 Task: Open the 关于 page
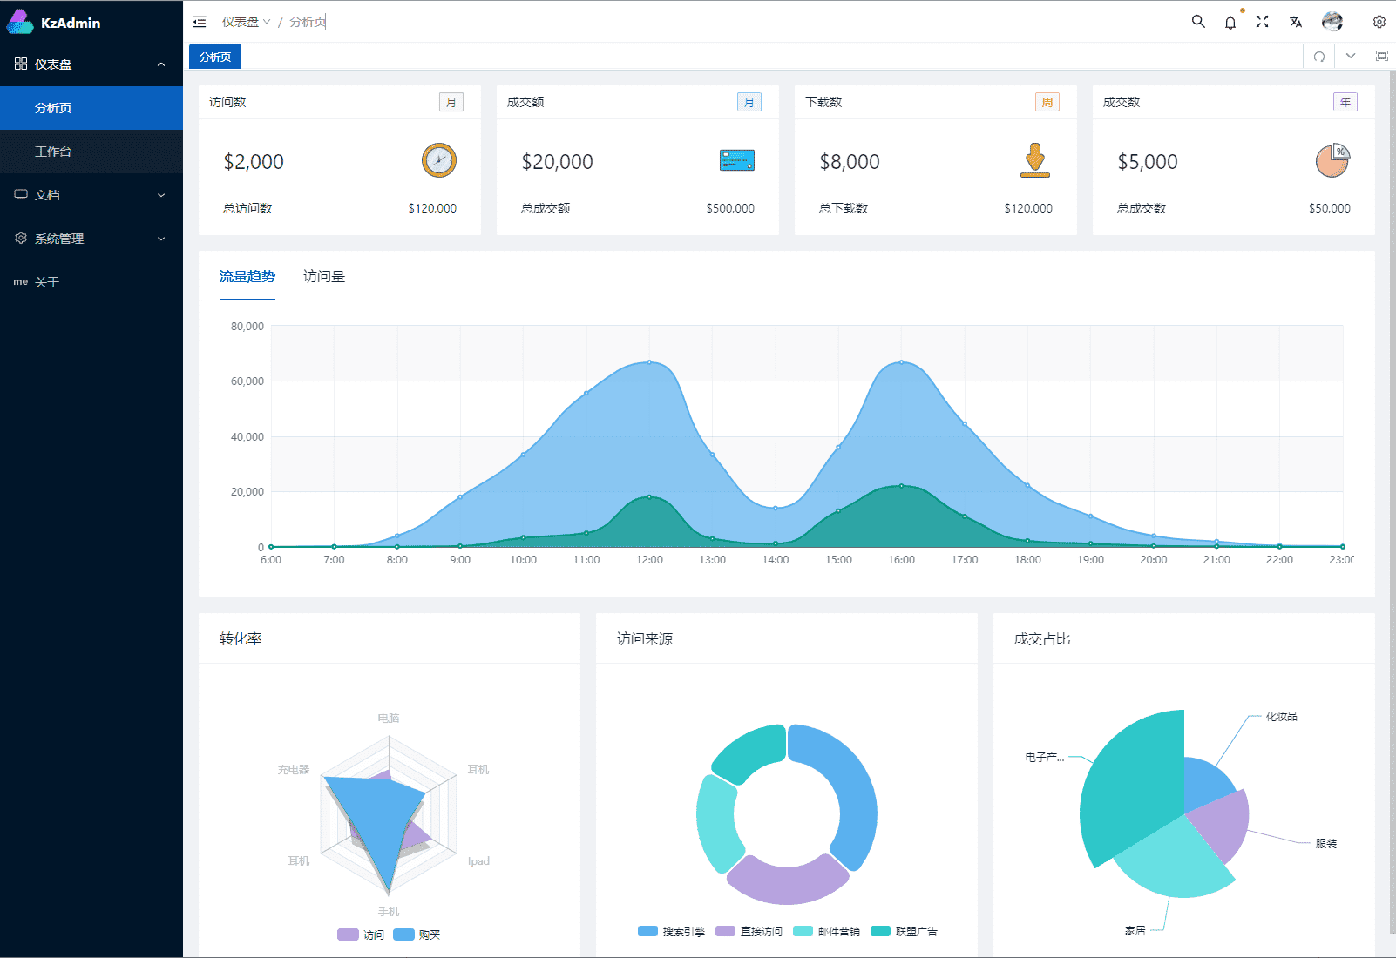(48, 281)
